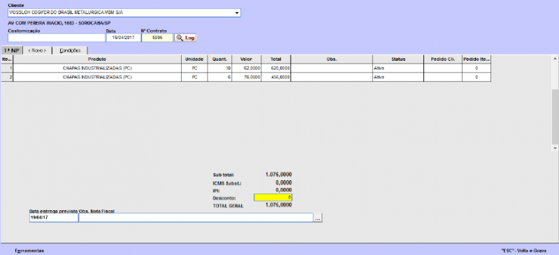The height and width of the screenshot is (255, 559).
Task: Click total cell 456,0000
Action: 275,77
